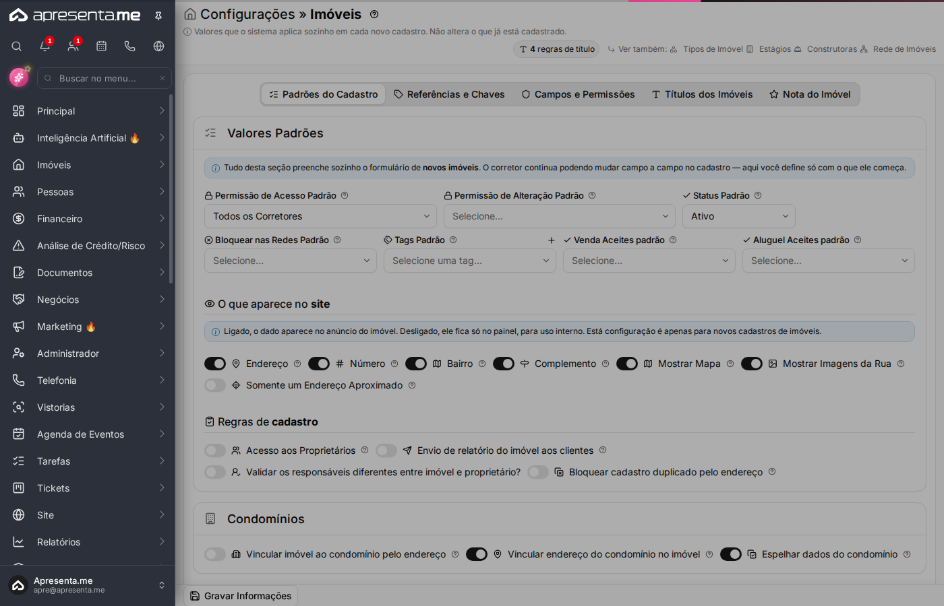This screenshot has height=606, width=944.
Task: Click the sidebar vertical scrollbar
Action: point(171,189)
